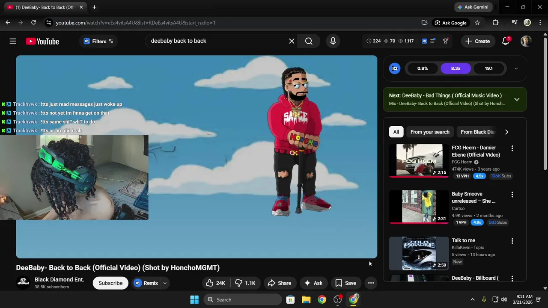This screenshot has width=548, height=308.
Task: Click the vidIQ Remix button
Action: [x=146, y=283]
